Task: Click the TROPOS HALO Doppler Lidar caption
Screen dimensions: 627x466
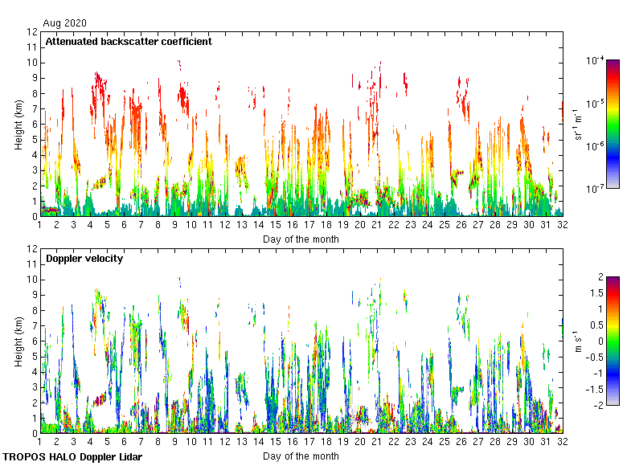Action: pos(72,457)
